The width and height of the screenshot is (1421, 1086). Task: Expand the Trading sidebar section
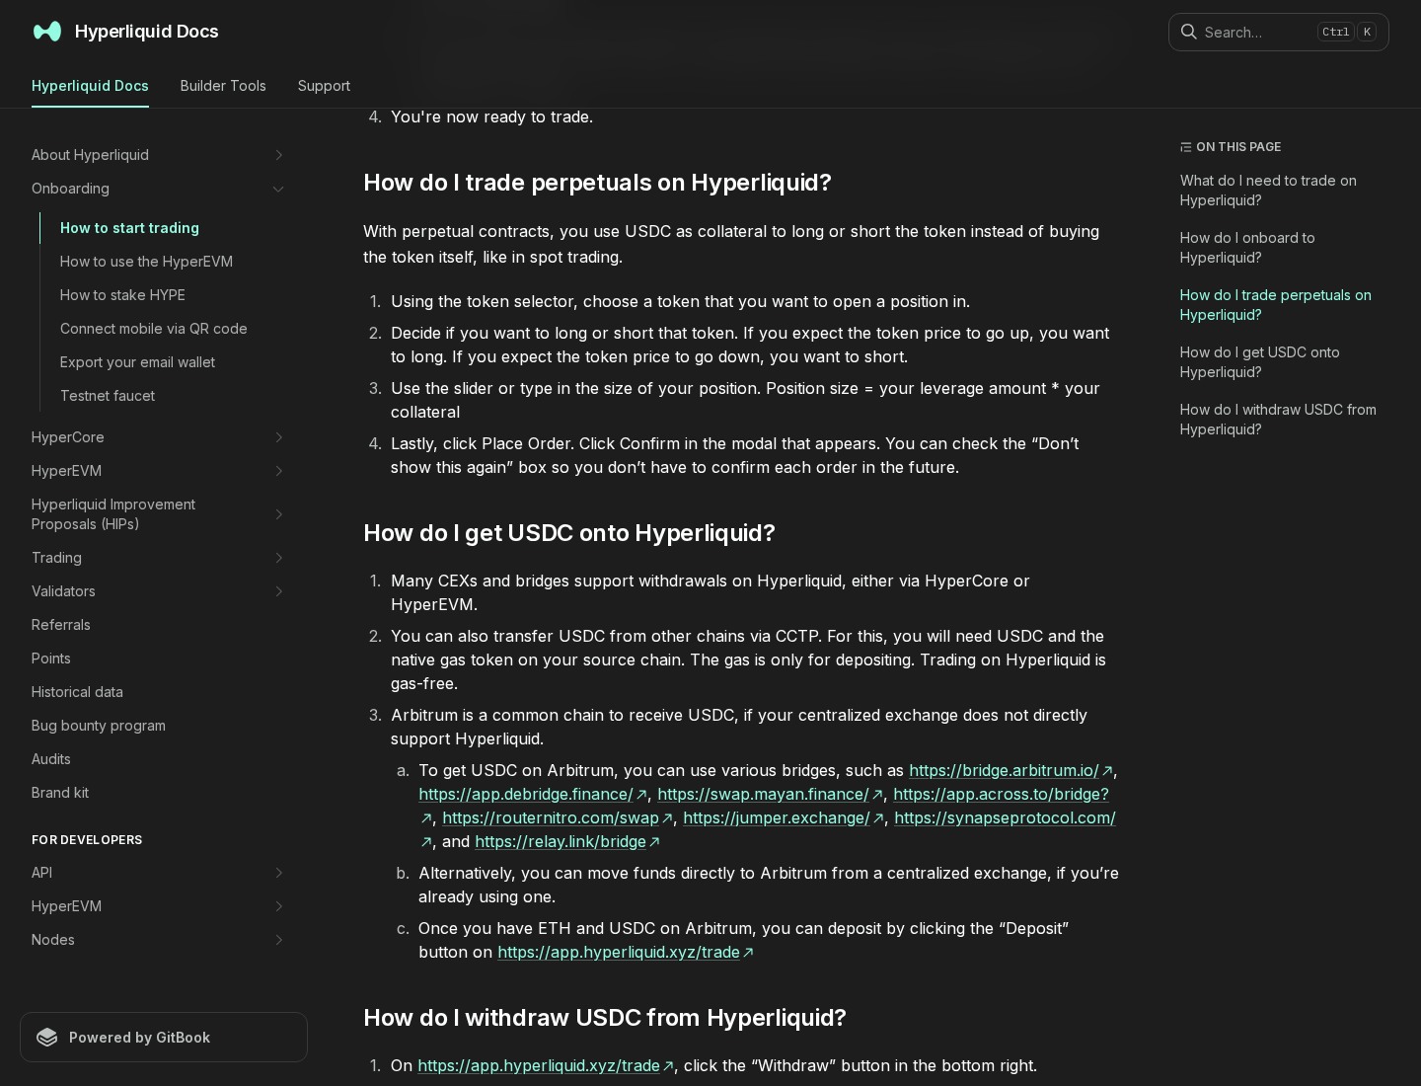point(278,558)
